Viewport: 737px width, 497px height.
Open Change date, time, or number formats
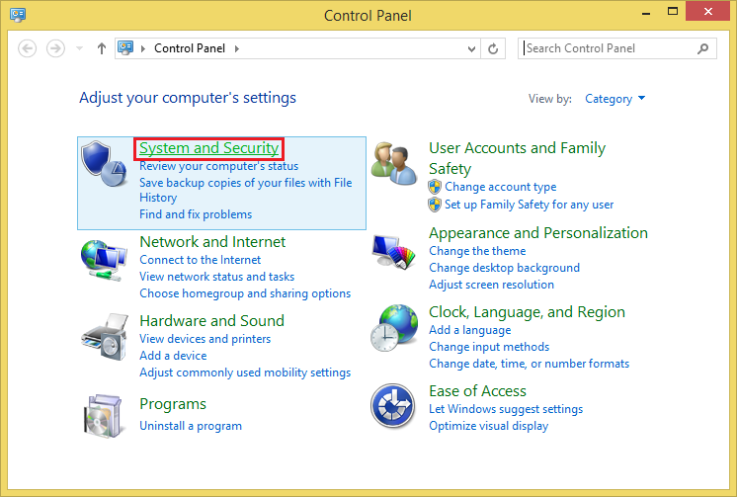click(529, 364)
